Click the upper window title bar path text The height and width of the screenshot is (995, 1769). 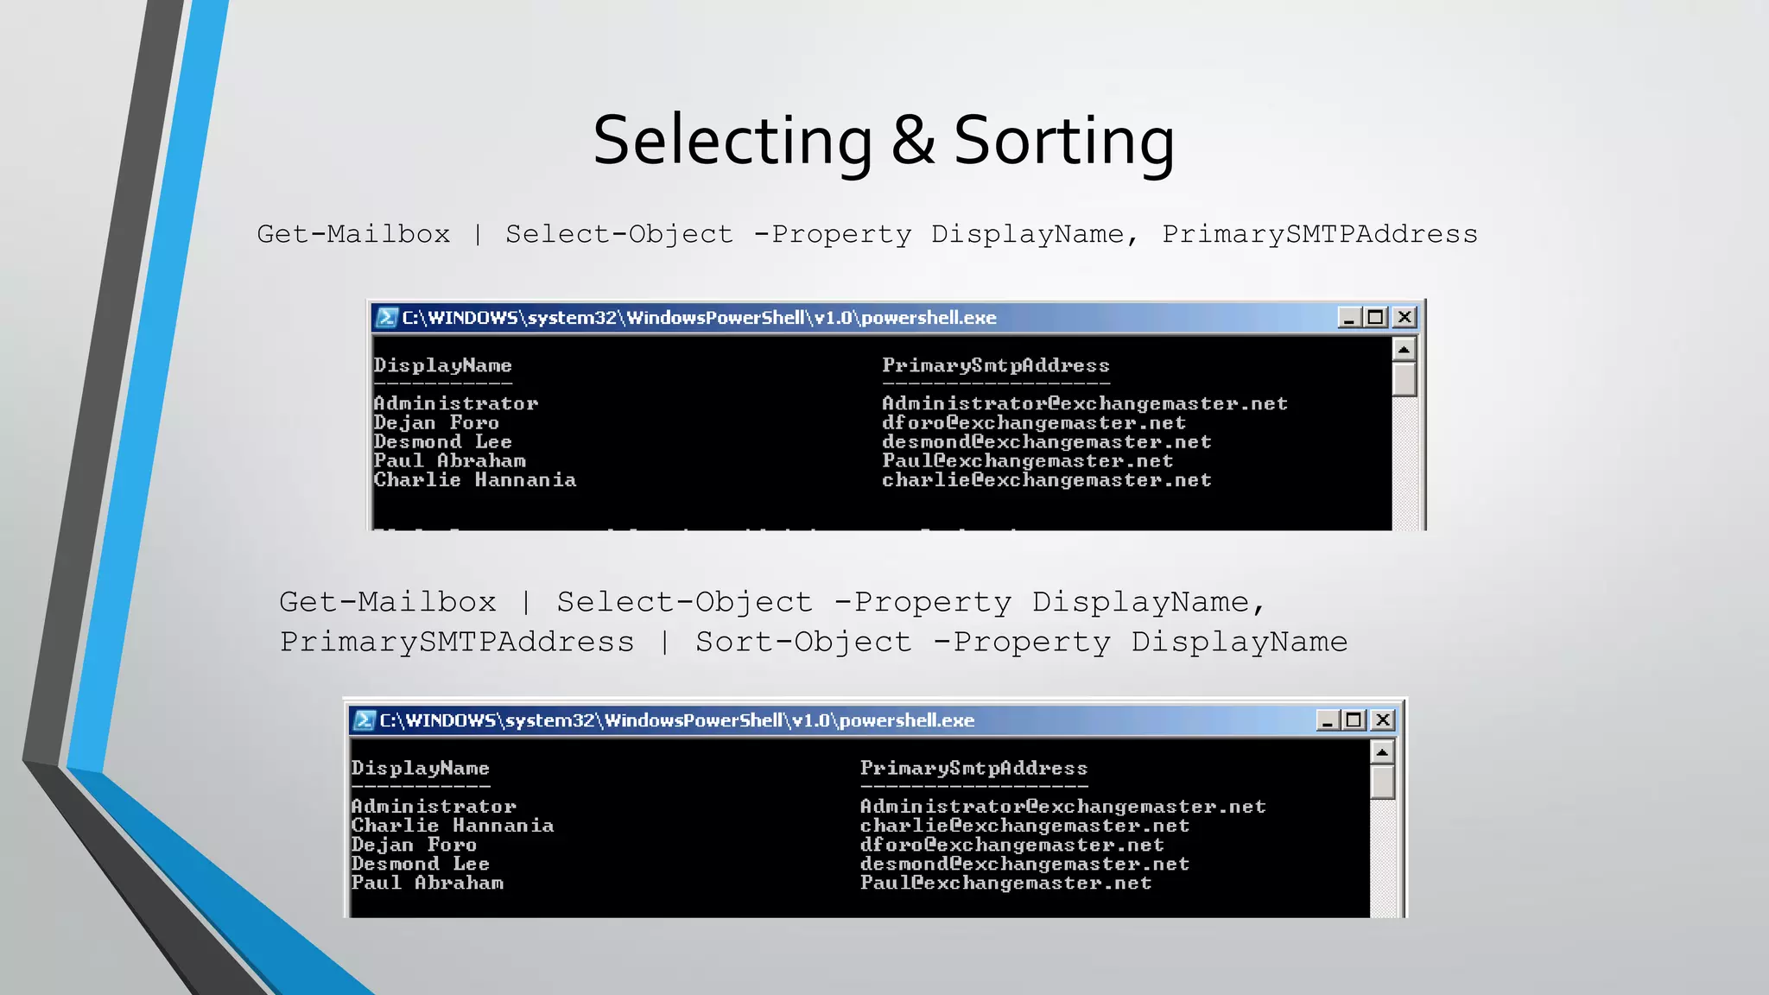(x=699, y=318)
